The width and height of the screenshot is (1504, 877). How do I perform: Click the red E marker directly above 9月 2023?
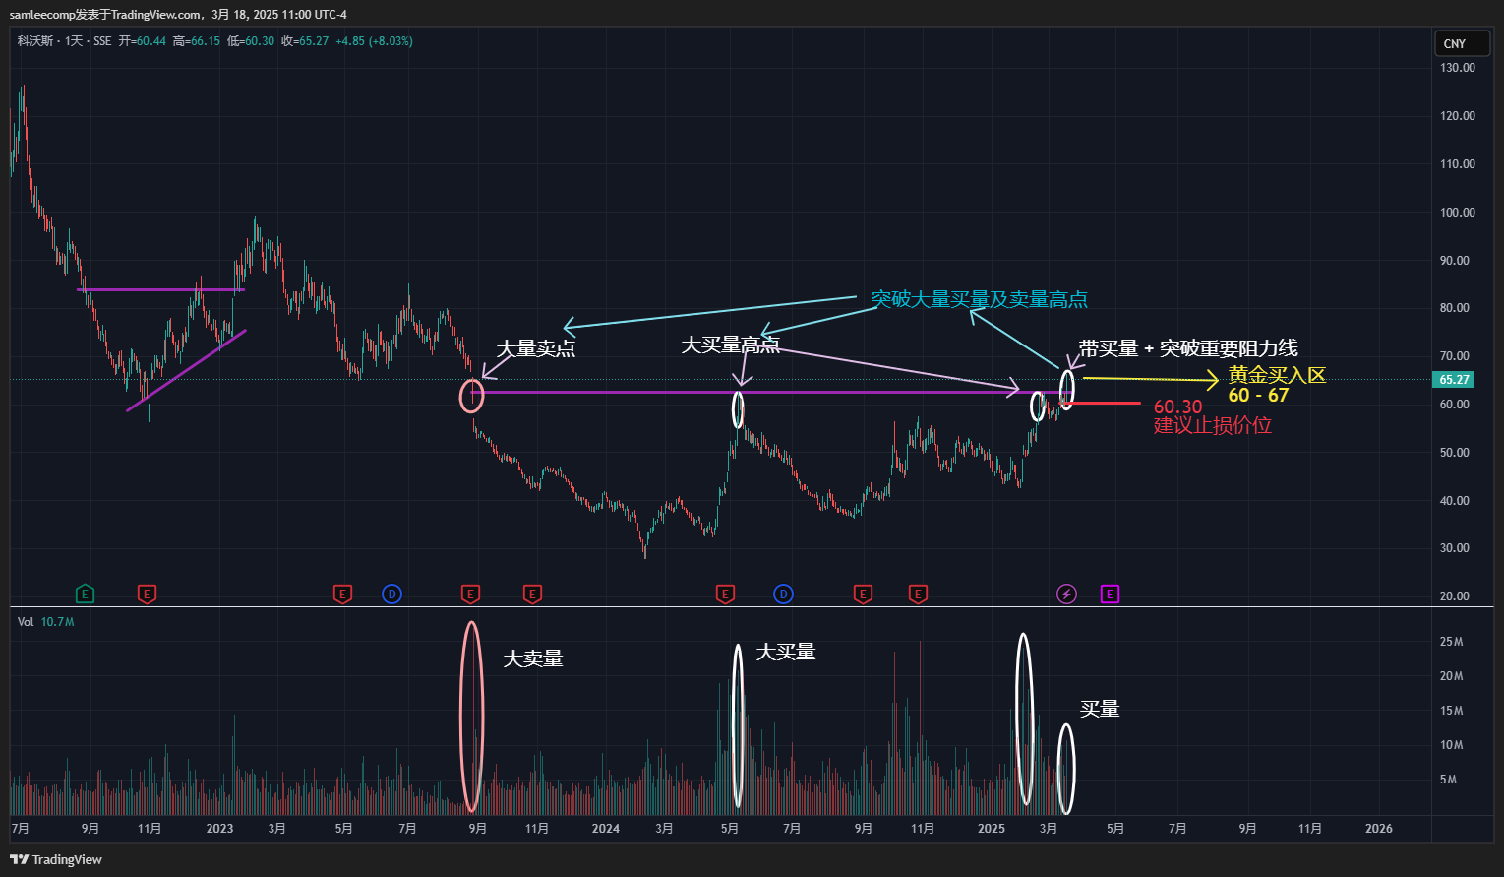pyautogui.click(x=470, y=594)
